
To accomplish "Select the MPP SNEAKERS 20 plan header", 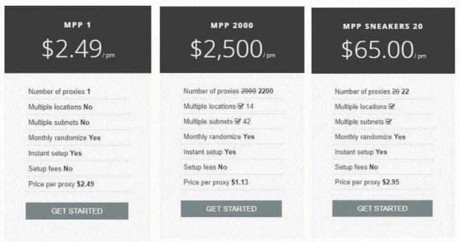I will tap(383, 26).
